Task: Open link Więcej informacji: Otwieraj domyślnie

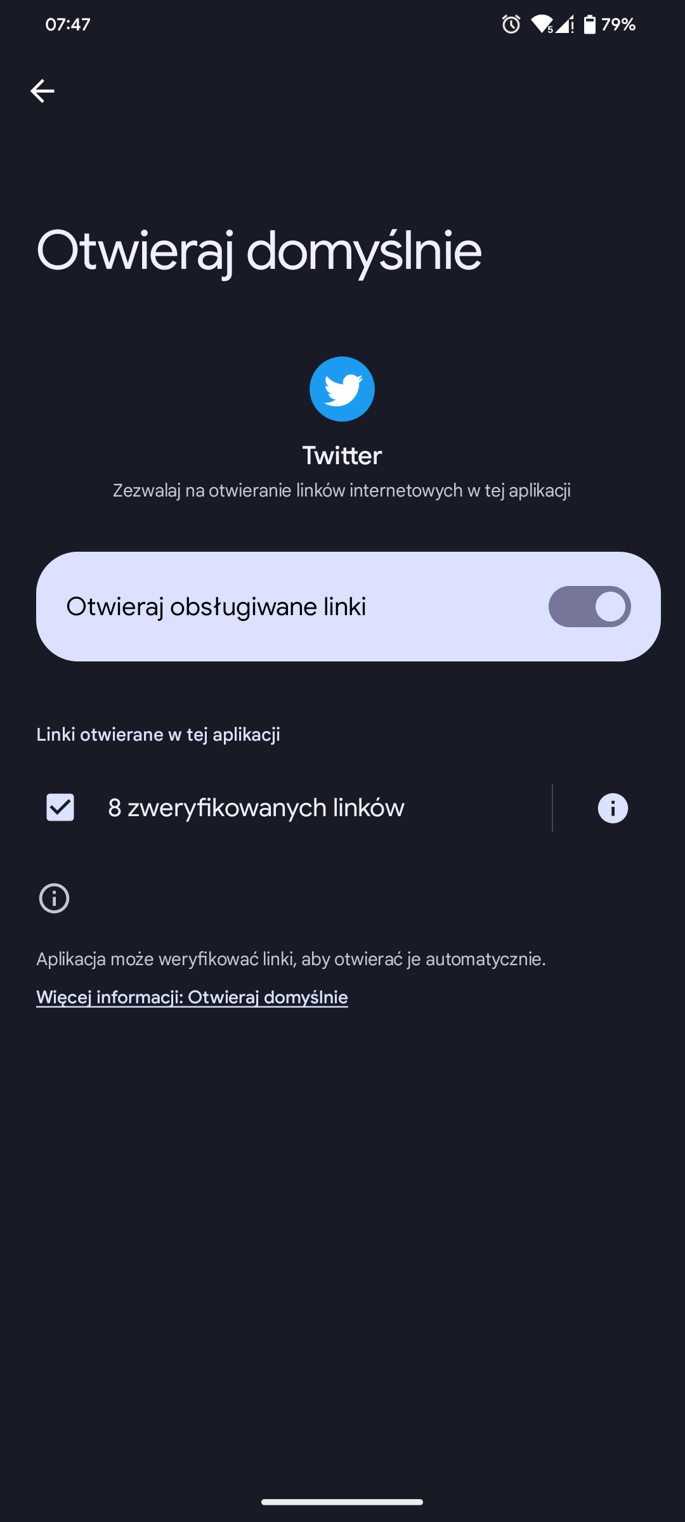Action: [192, 998]
